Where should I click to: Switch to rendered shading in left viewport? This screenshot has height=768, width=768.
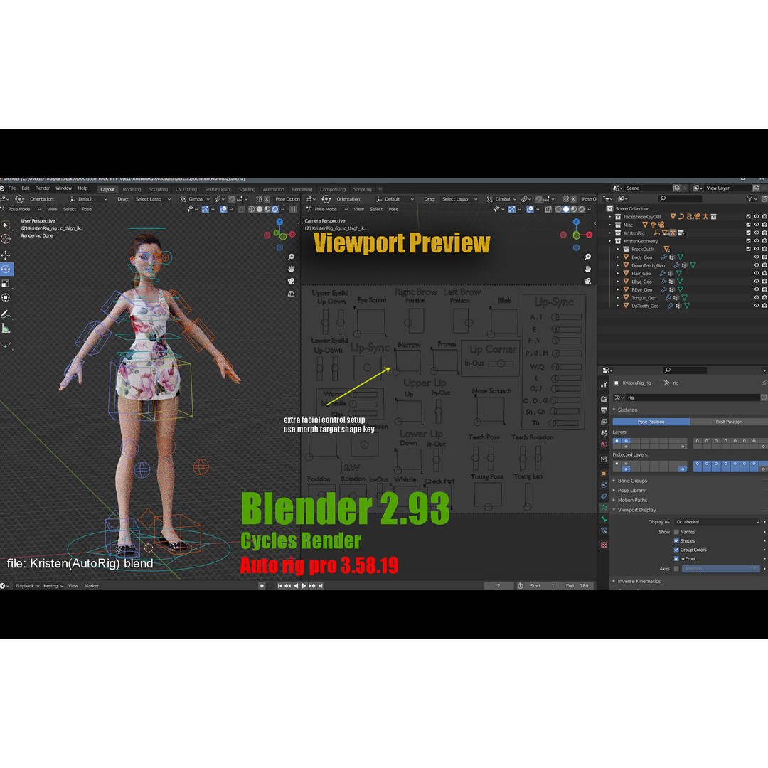(x=274, y=209)
